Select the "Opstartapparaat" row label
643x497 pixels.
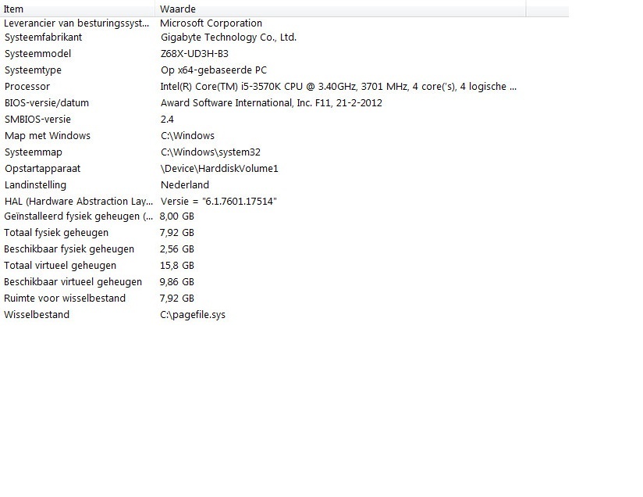pyautogui.click(x=43, y=169)
